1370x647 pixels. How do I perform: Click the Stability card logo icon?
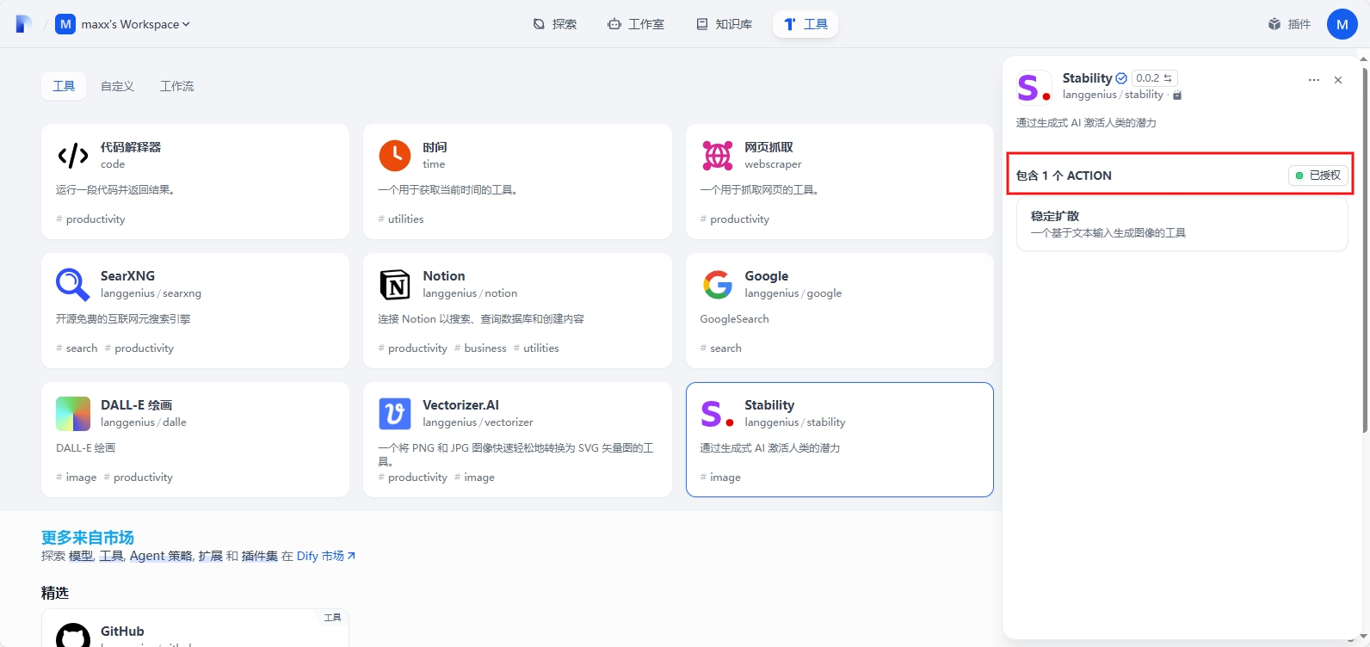point(717,414)
